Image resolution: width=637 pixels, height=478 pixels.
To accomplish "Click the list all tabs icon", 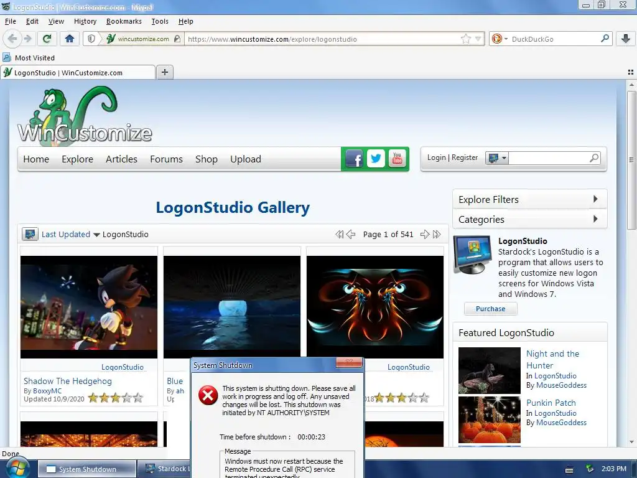I will 630,72.
